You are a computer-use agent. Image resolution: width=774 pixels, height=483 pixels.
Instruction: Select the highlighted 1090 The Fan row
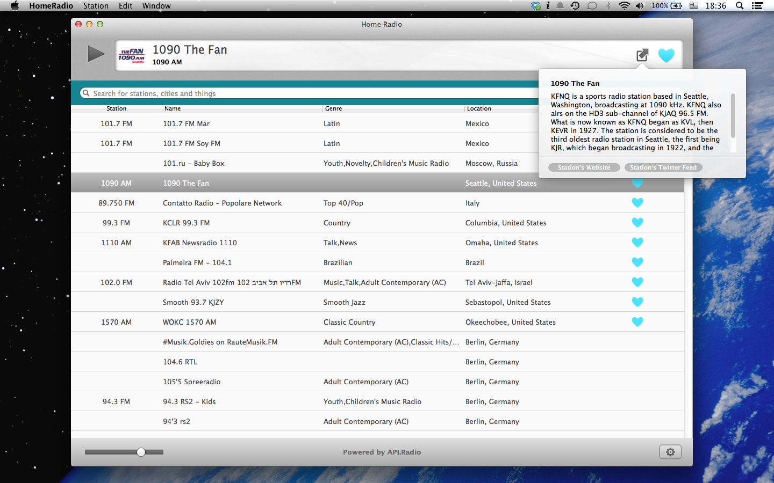pos(377,183)
